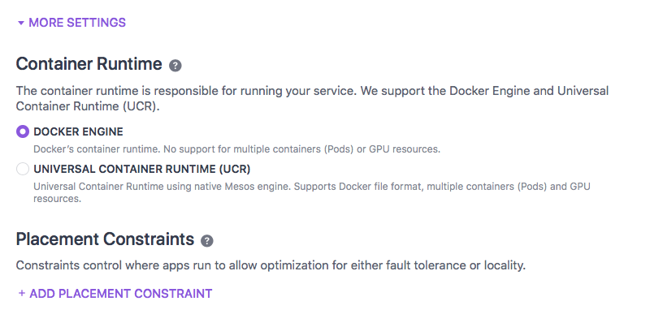Collapse the MORE SETTINGS triangle arrow

point(21,23)
